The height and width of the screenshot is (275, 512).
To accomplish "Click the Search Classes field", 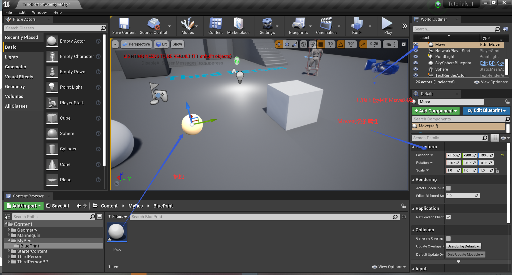I will click(55, 28).
